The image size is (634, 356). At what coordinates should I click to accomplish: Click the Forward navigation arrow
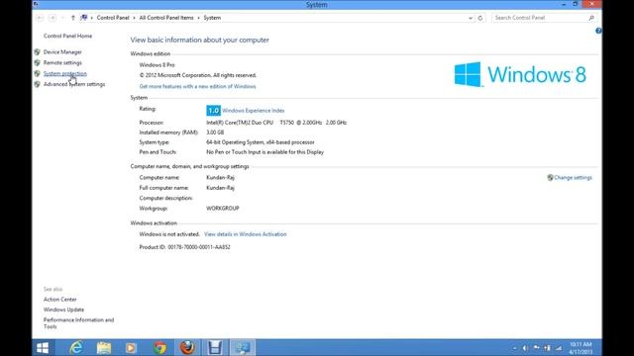click(x=53, y=18)
